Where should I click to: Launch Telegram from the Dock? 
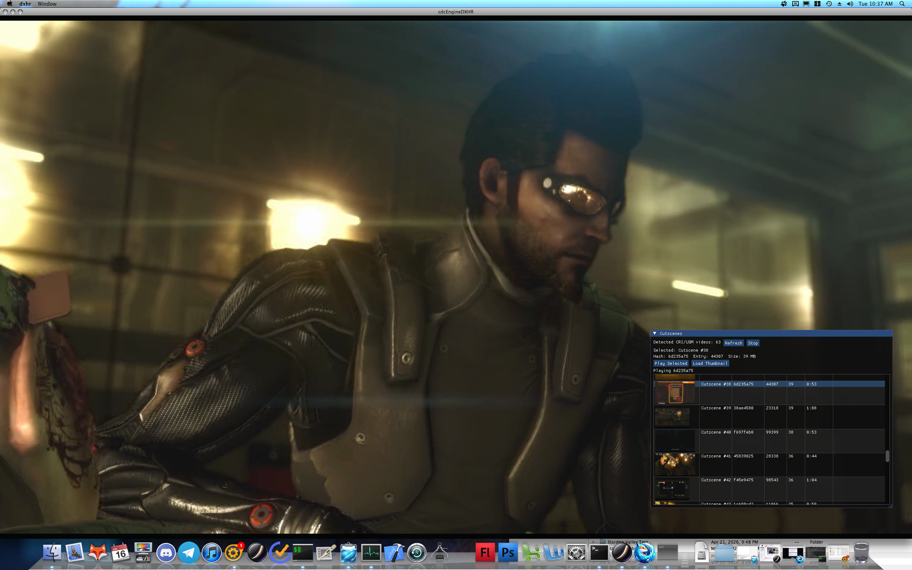point(188,553)
